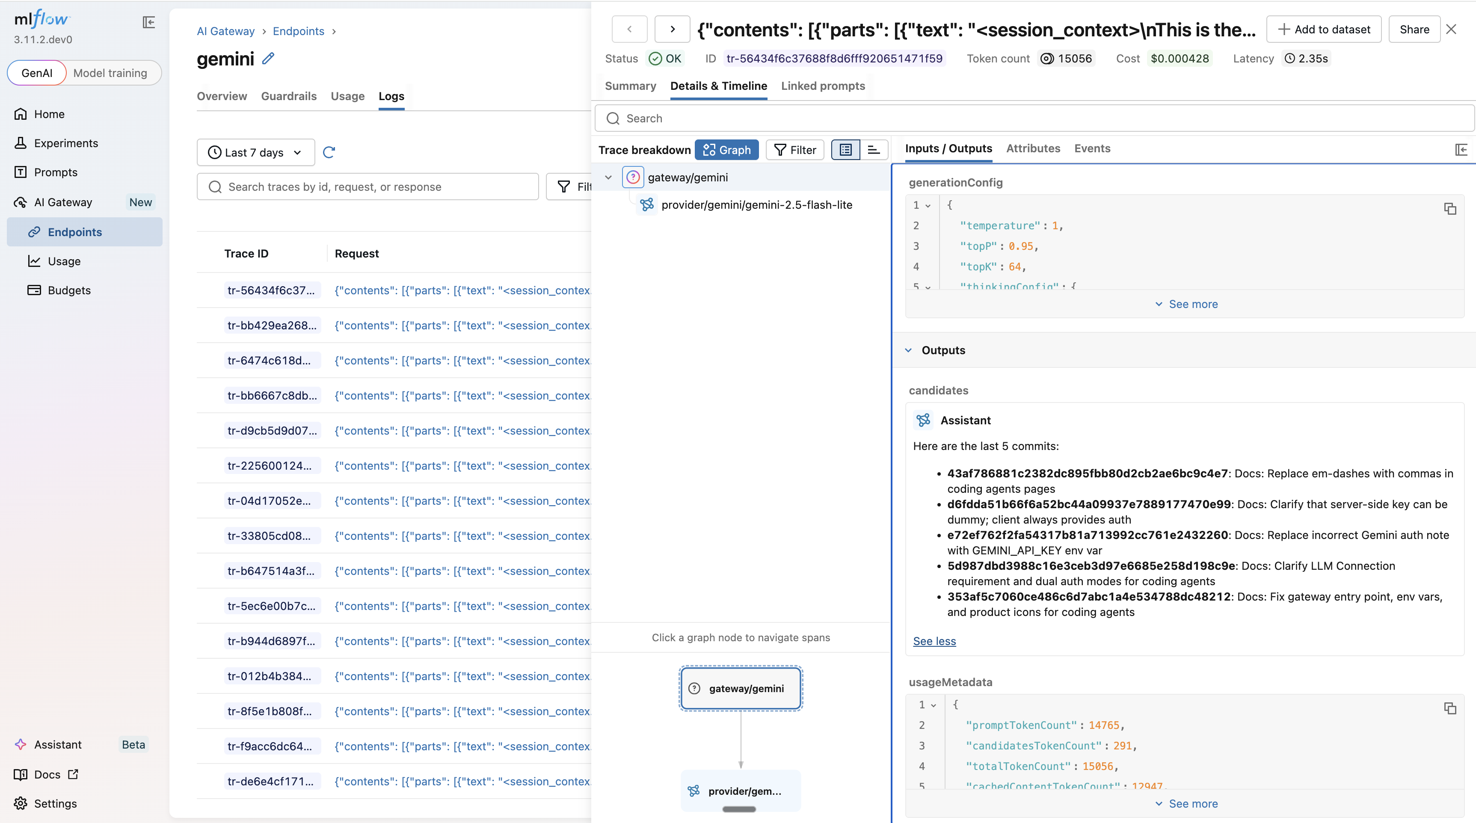This screenshot has height=823, width=1476.
Task: Select the Model training mode toggle
Action: (110, 73)
